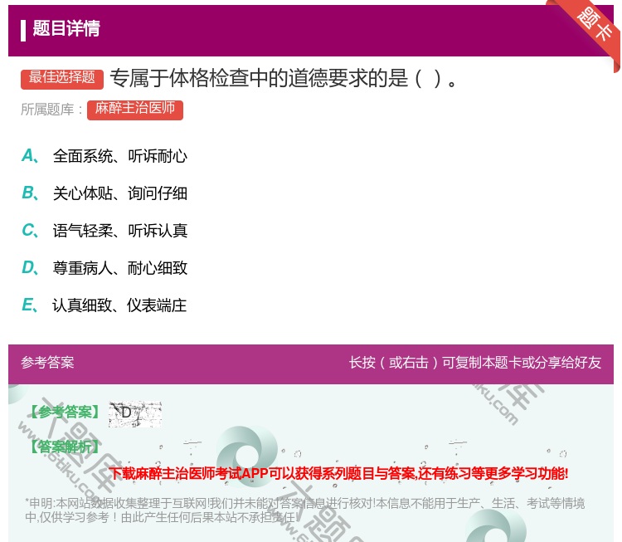The height and width of the screenshot is (542, 622).
Task: Select answer D 尊重病人、耐心细致
Action: (119, 268)
